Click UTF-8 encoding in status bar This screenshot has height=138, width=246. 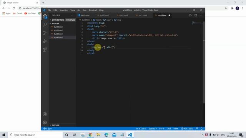point(161,129)
